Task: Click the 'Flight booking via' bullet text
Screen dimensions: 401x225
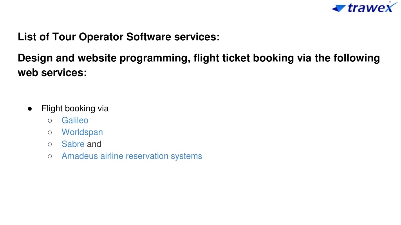Action: [x=75, y=109]
